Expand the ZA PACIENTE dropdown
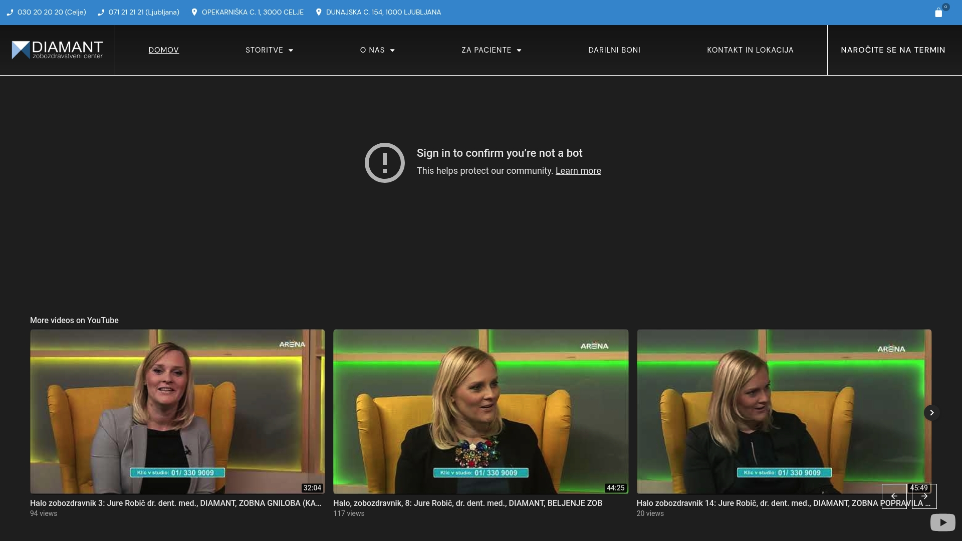Screen dimensions: 962x541 pyautogui.click(x=491, y=50)
